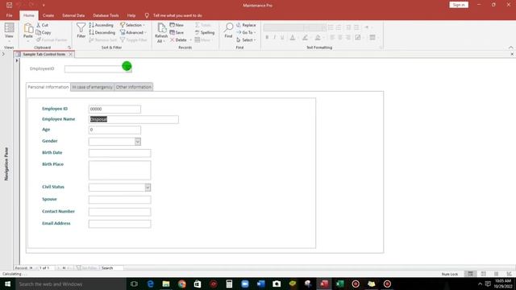Sort records Ascending
This screenshot has height=290, width=516.
pos(101,25)
